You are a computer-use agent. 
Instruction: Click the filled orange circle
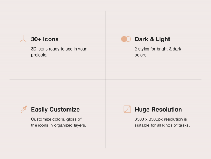[x=124, y=39]
